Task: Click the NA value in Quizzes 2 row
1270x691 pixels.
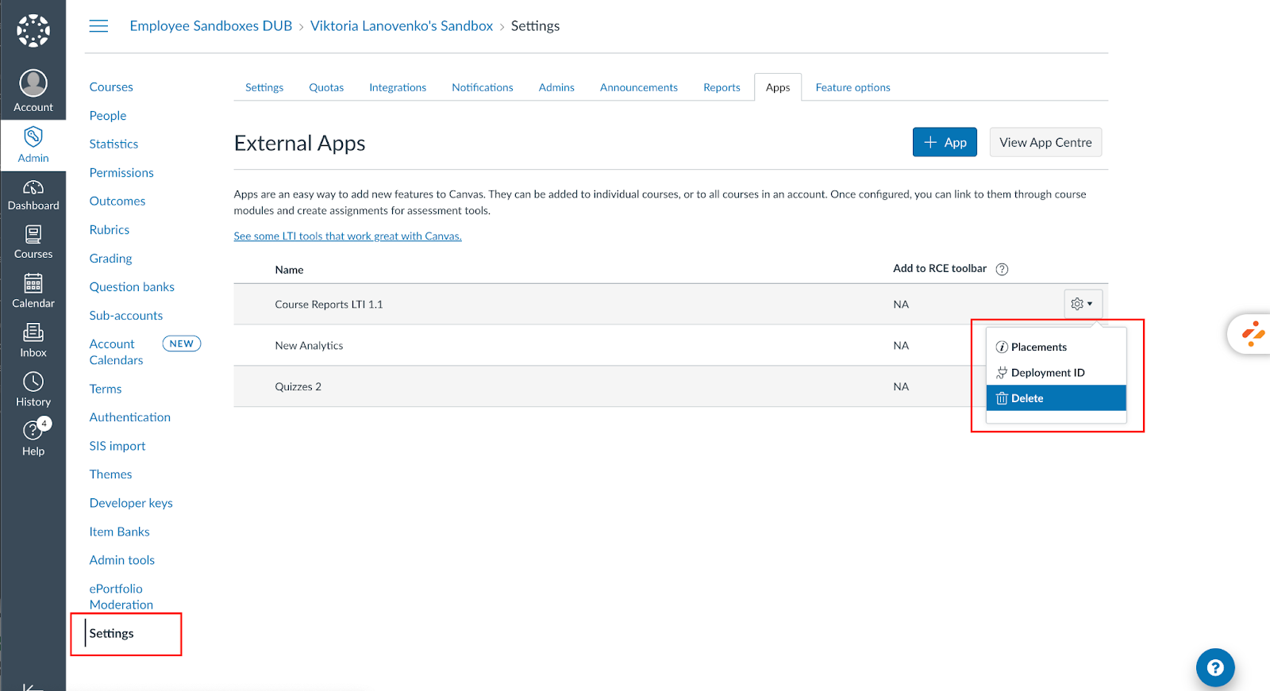Action: click(901, 386)
